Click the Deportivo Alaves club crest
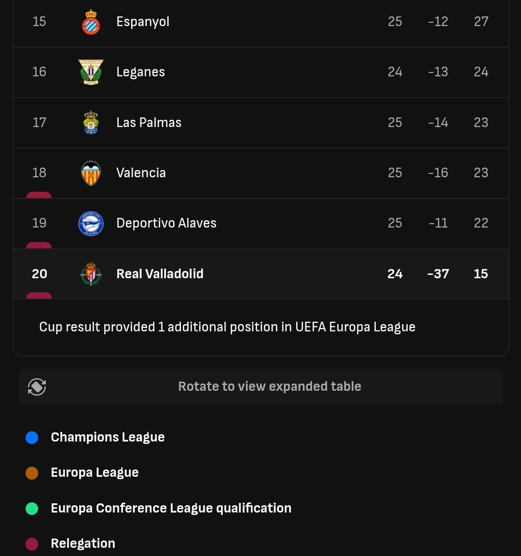The image size is (521, 556). point(91,223)
